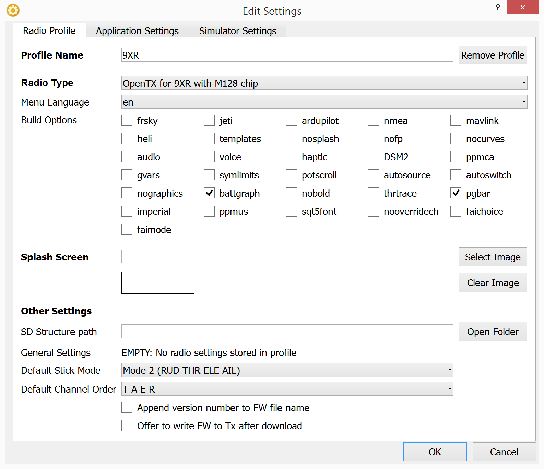The height and width of the screenshot is (469, 544).
Task: Open the Application Settings tab
Action: click(x=137, y=31)
